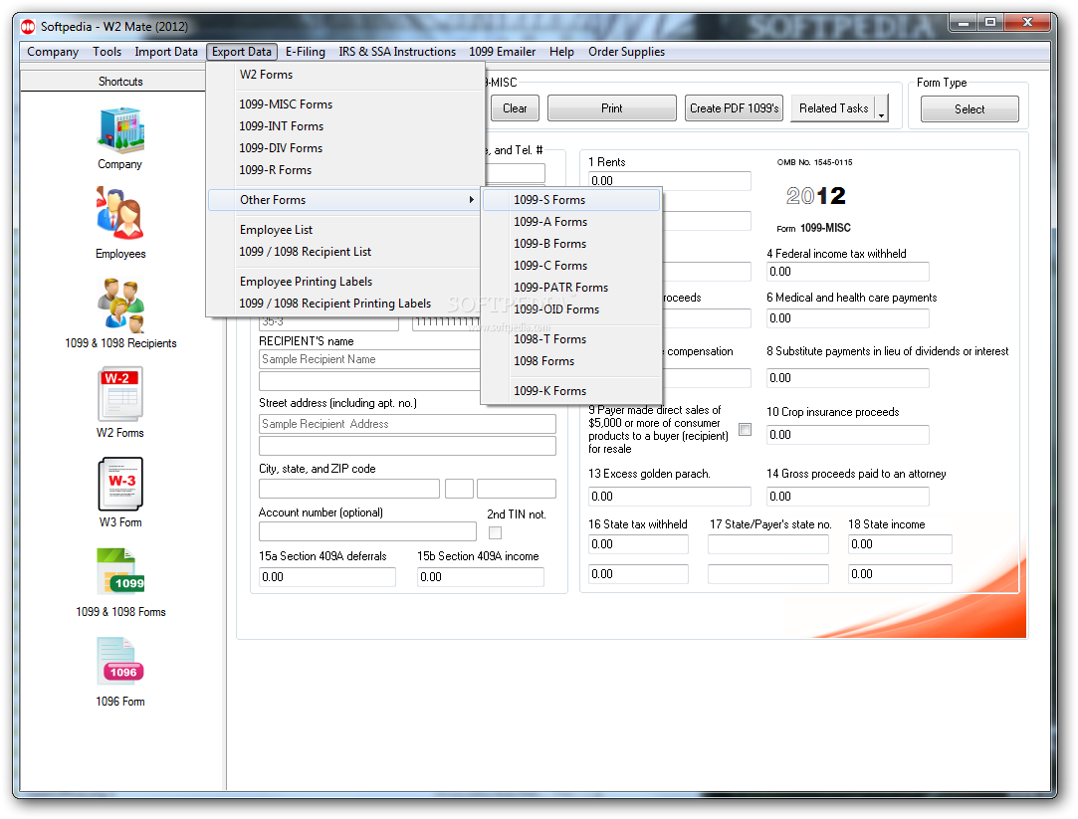Click Substitute payments in lieu field
The image size is (1078, 819).
(848, 378)
